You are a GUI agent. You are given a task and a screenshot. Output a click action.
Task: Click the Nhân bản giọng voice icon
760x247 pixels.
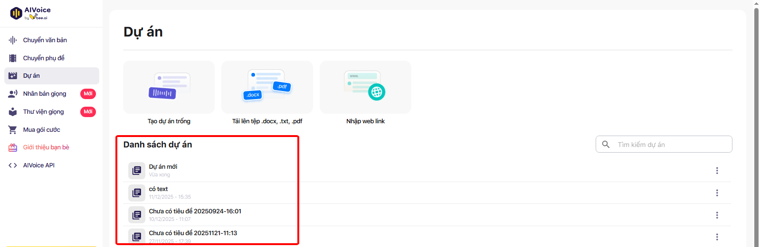point(13,94)
